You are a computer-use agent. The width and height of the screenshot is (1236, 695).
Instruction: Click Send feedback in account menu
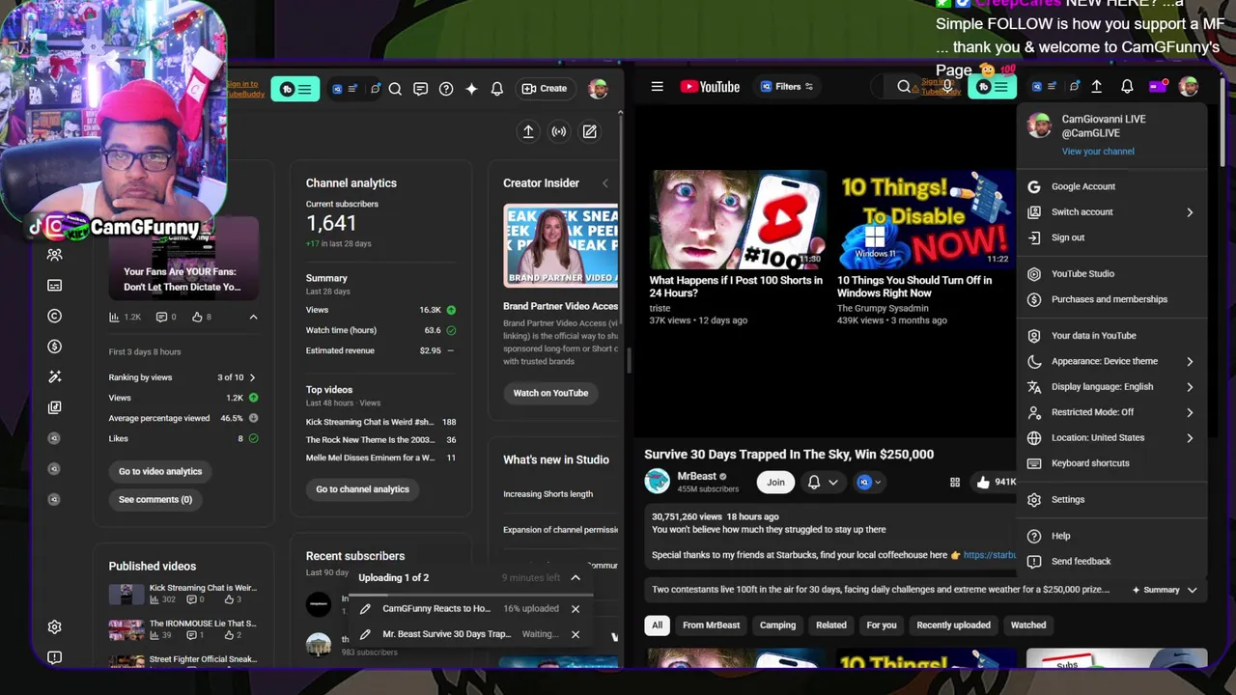(x=1110, y=562)
